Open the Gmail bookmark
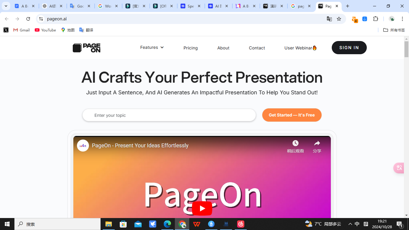The width and height of the screenshot is (409, 230). 22,30
